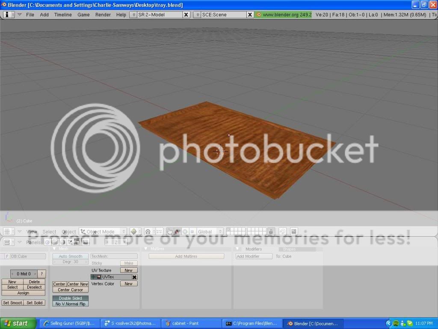Open the Render menu

pyautogui.click(x=103, y=15)
